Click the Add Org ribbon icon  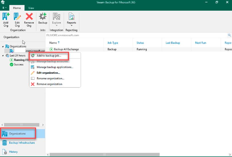[x=6, y=19]
